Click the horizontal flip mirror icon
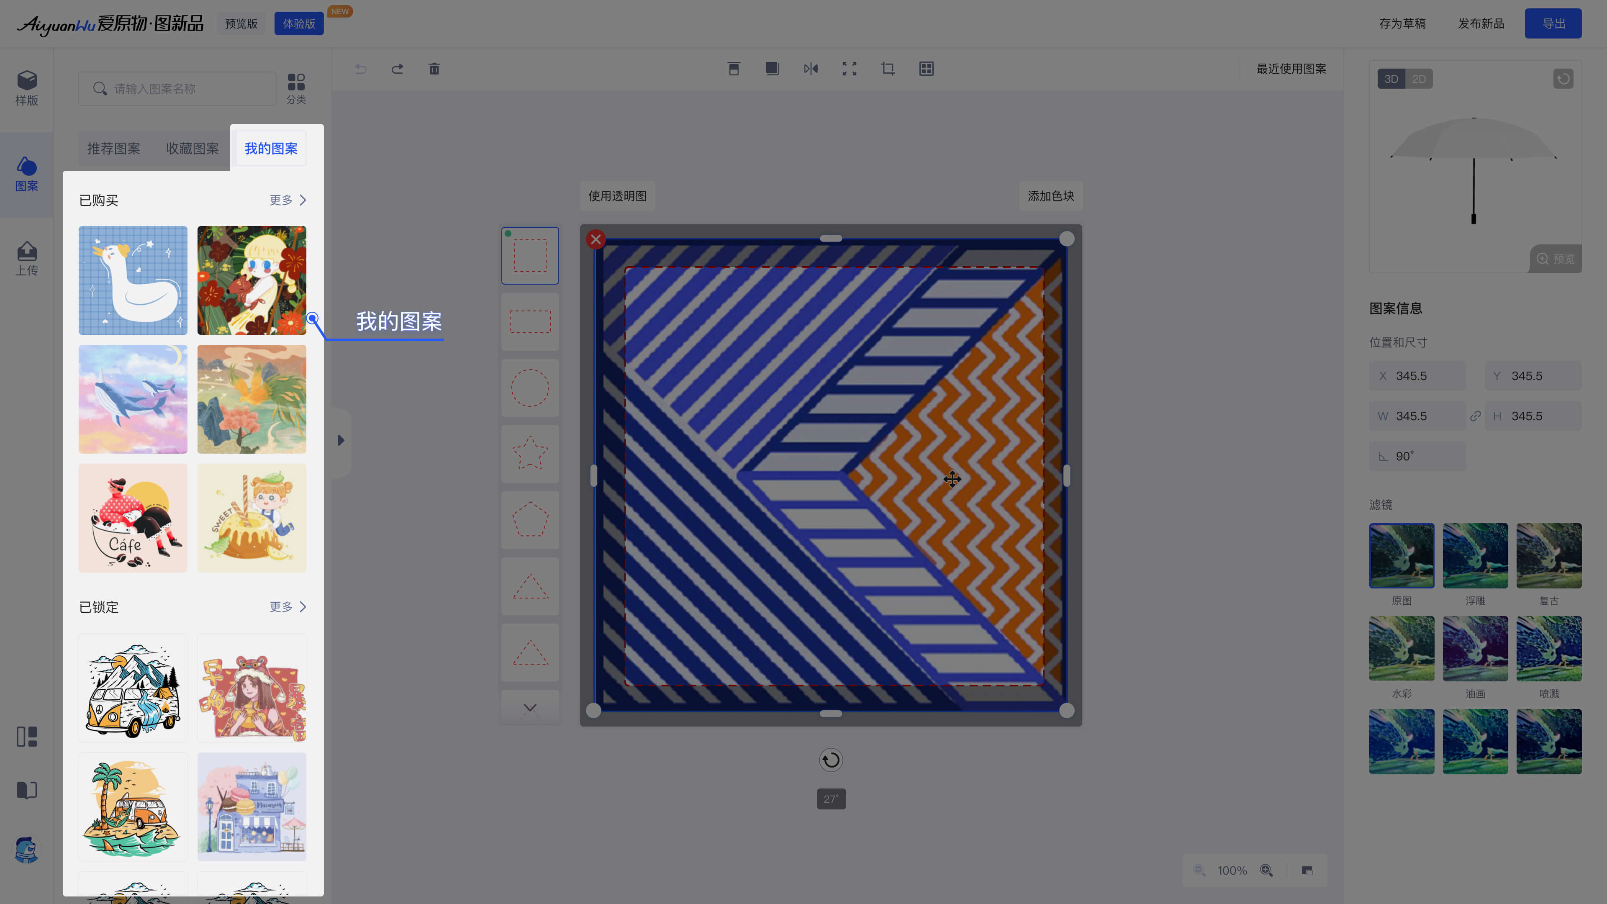The image size is (1607, 904). click(810, 69)
